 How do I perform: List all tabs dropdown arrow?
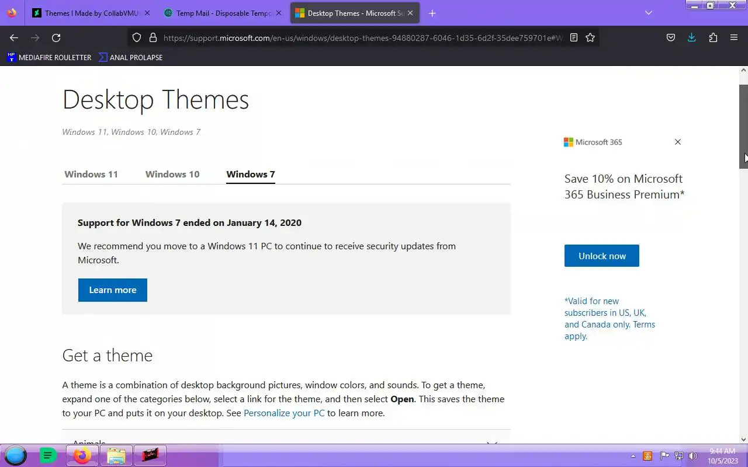648,13
